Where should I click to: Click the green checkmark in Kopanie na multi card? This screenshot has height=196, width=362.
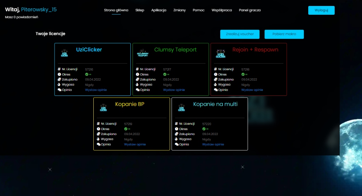[204, 129]
